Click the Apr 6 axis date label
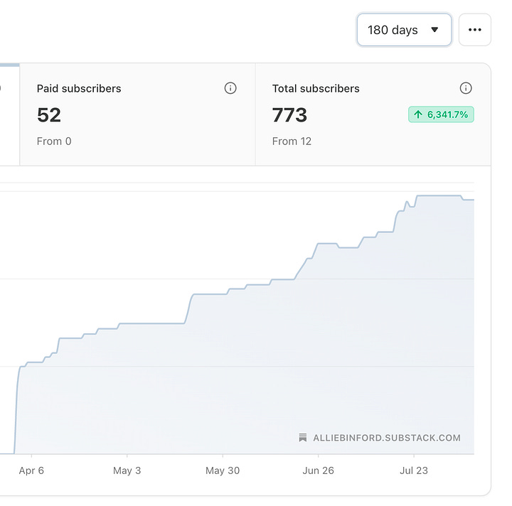The height and width of the screenshot is (506, 512). 31,470
